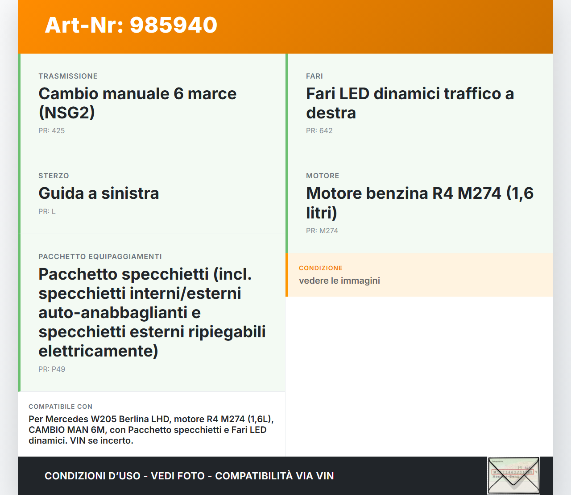Screen dimensions: 571x495
Task: Select the PR: M274 code
Action: [x=322, y=231]
